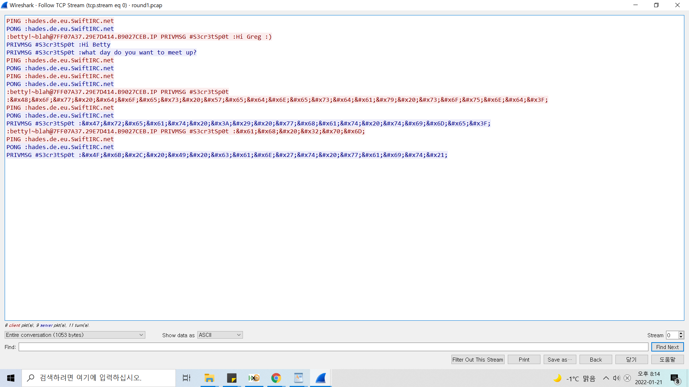Open the volume speaker tray icon
Viewport: 689px width, 387px height.
coord(617,378)
